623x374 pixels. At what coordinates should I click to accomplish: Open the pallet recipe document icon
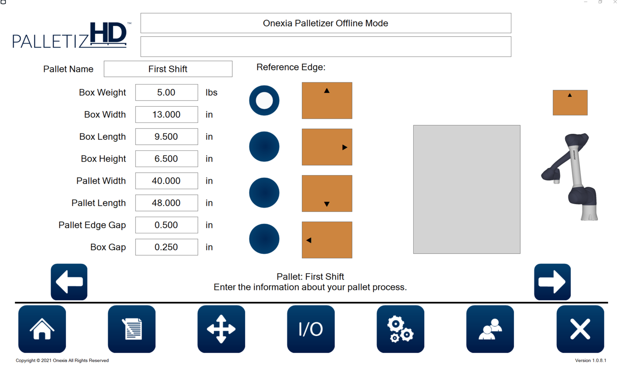(x=131, y=329)
